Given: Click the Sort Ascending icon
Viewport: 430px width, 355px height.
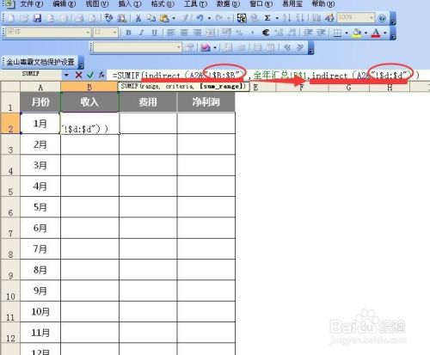Looking at the screenshot, I should point(286,18).
